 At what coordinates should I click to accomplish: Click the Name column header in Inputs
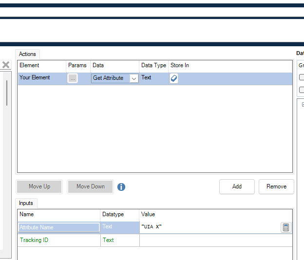pos(59,214)
